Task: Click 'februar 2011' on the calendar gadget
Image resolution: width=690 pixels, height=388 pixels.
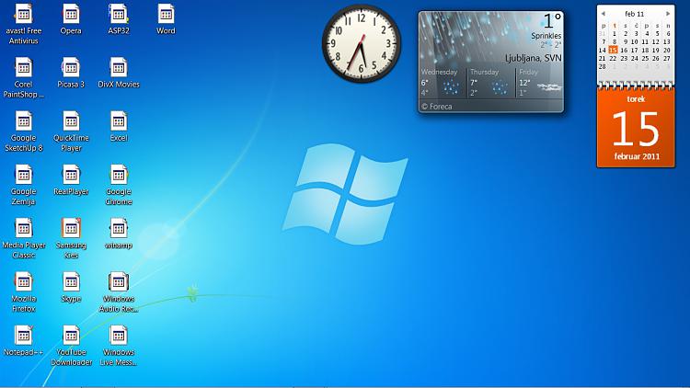Action: [x=637, y=156]
